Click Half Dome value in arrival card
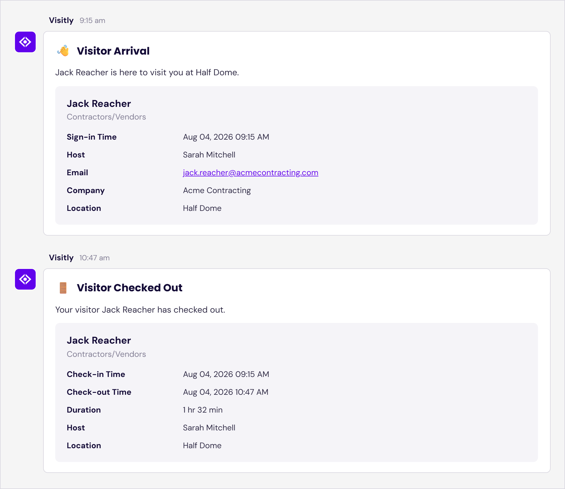Viewport: 565px width, 489px height. (x=202, y=208)
